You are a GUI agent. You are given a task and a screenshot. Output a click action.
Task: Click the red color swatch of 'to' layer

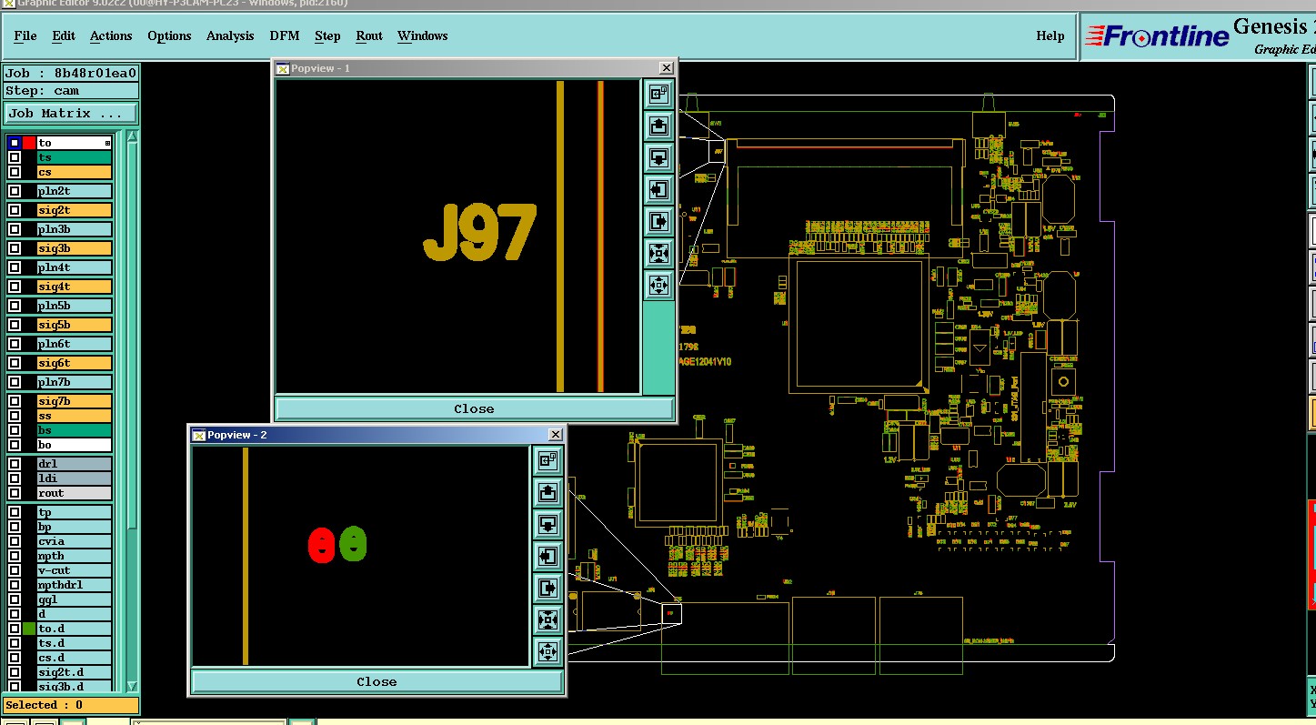click(x=29, y=143)
